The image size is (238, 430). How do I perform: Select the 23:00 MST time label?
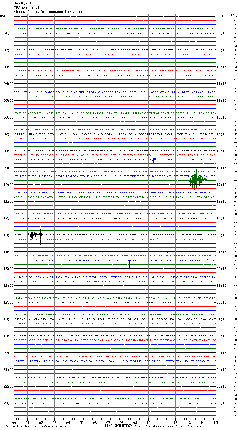pos(9,403)
